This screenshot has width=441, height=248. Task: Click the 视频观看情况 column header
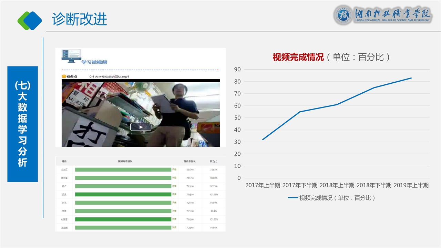pos(125,161)
